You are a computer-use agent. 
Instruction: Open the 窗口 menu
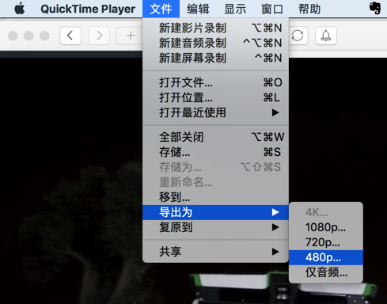pos(272,9)
